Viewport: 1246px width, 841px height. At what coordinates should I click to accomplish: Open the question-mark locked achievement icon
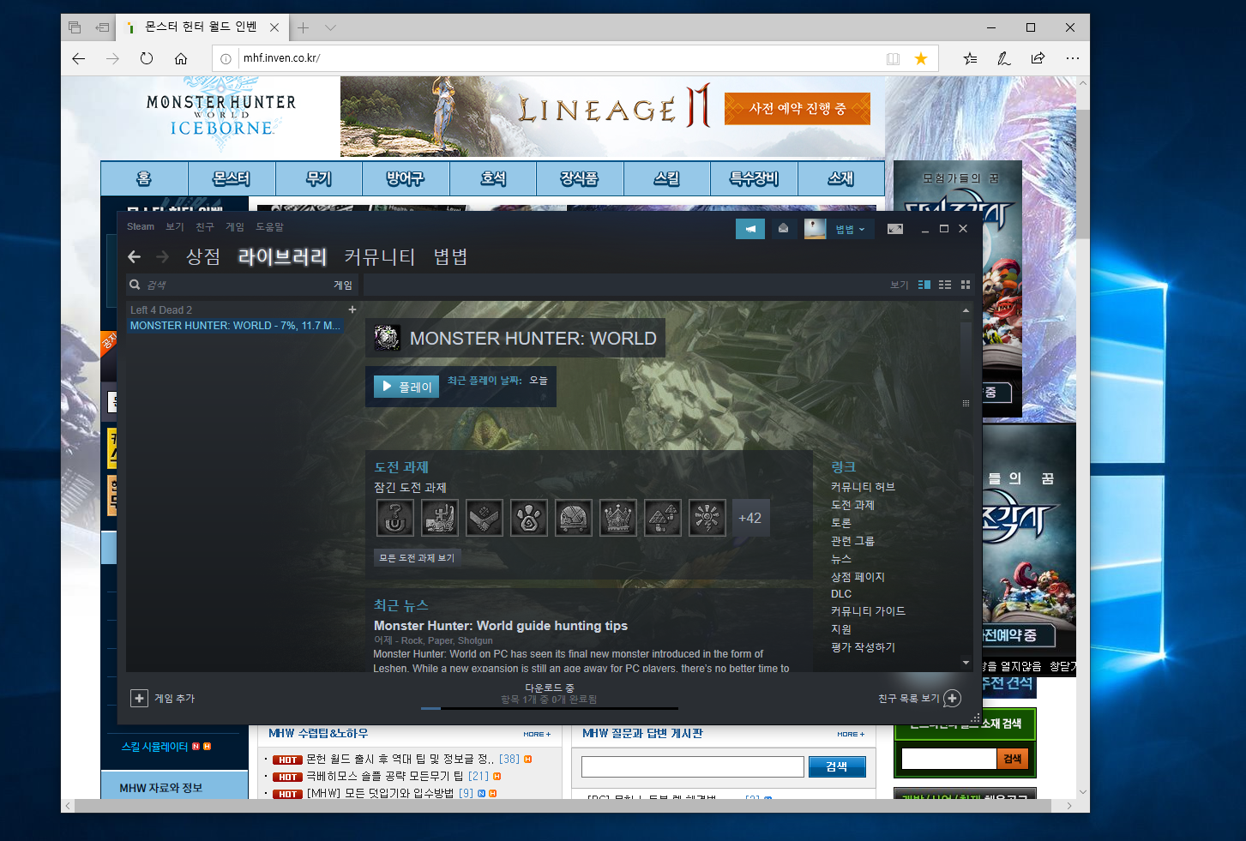(395, 518)
